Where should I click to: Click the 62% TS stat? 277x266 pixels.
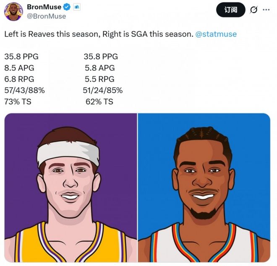pos(98,101)
